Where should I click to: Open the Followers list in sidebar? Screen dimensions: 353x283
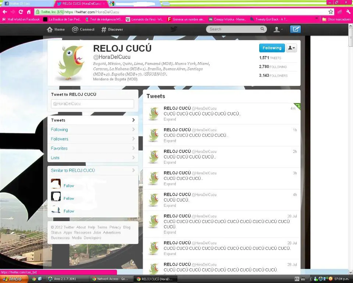(x=93, y=139)
